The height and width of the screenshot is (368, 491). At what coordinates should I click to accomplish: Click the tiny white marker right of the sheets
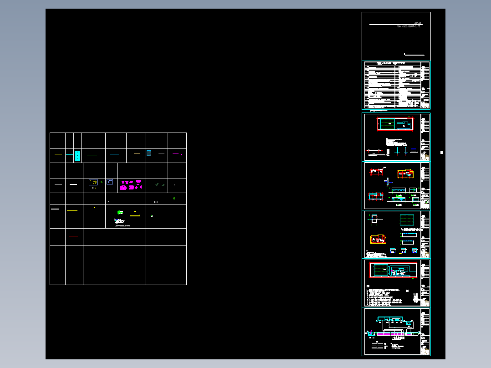pos(441,153)
